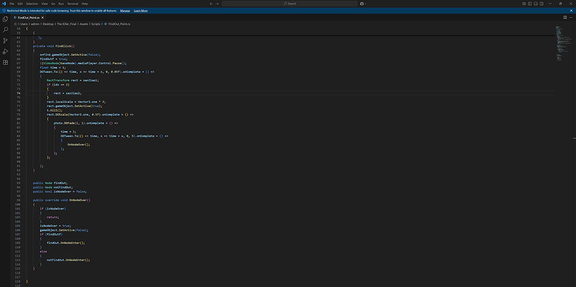Open the Extensions view
This screenshot has width=576, height=287.
tap(5, 62)
